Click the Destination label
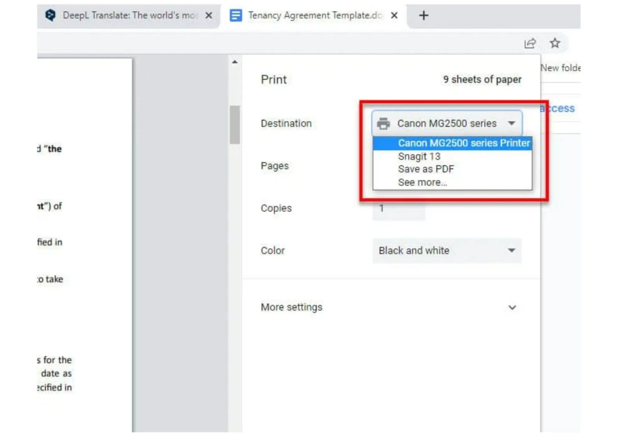This screenshot has height=441, width=624. 286,124
